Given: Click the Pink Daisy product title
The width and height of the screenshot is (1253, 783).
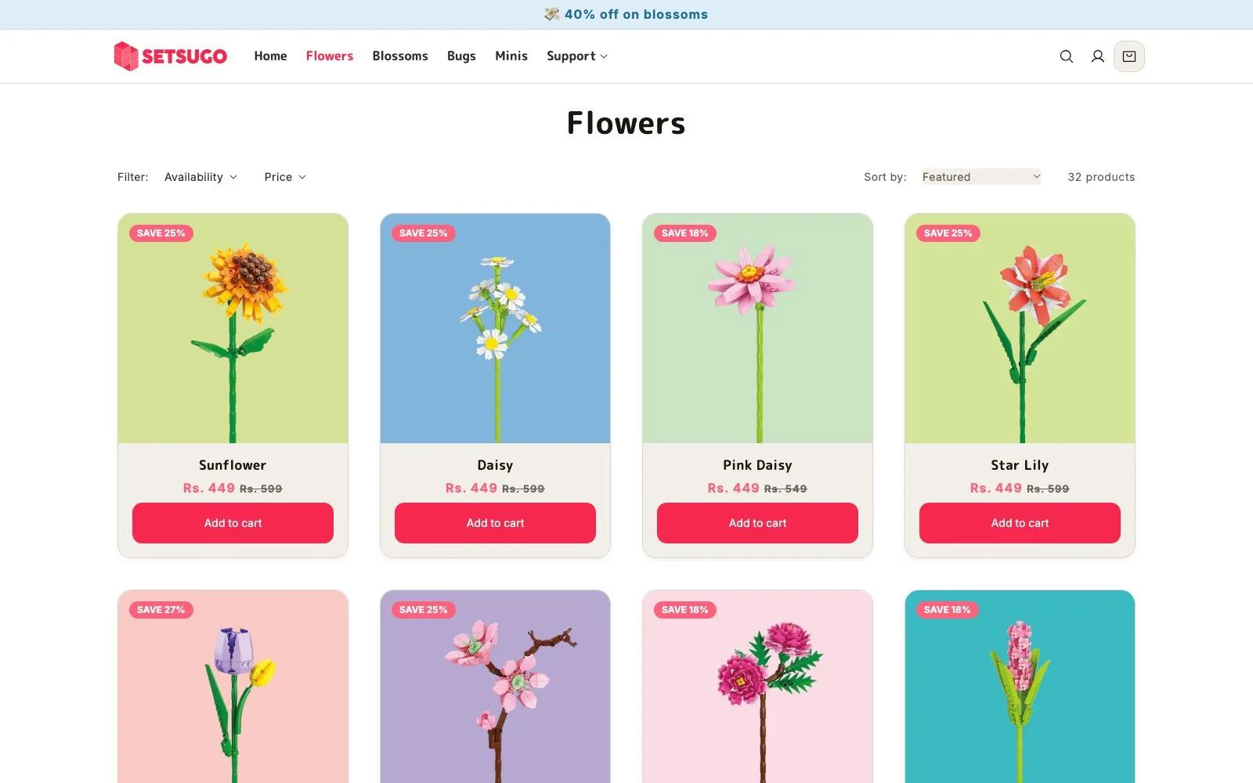Looking at the screenshot, I should pos(757,465).
